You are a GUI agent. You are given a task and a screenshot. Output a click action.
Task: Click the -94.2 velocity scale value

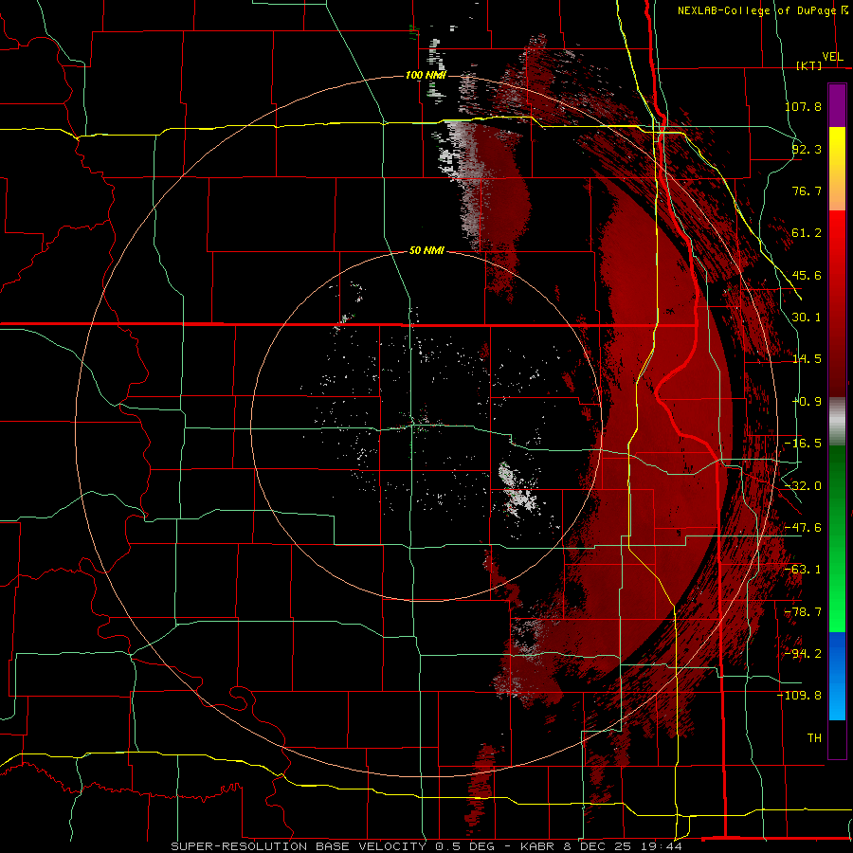pyautogui.click(x=803, y=653)
